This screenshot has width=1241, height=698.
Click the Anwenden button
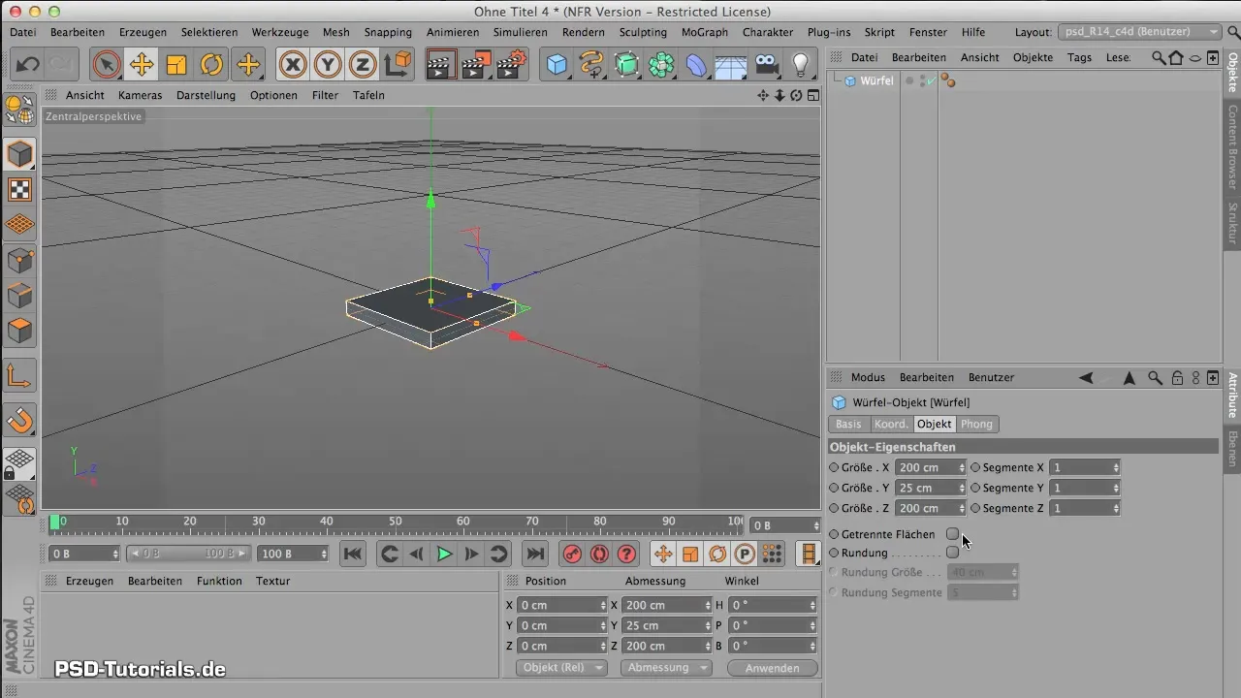773,668
